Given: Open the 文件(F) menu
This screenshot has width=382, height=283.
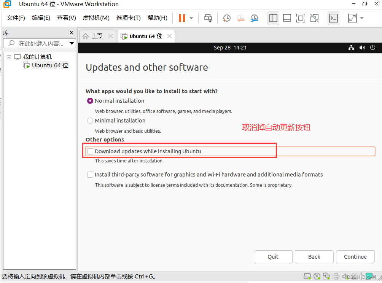Looking at the screenshot, I should [x=16, y=18].
